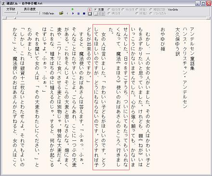Click the red S icon in the toolbar
The height and width of the screenshot is (176, 212).
(90, 10)
